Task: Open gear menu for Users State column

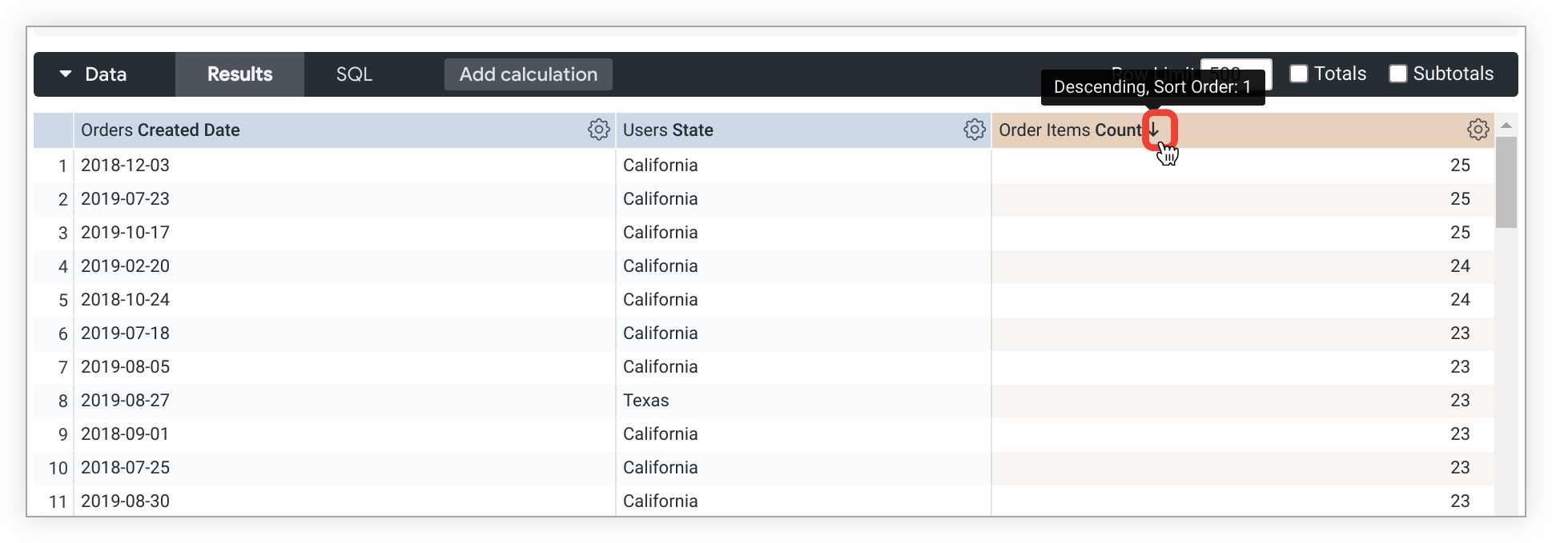Action: click(974, 130)
